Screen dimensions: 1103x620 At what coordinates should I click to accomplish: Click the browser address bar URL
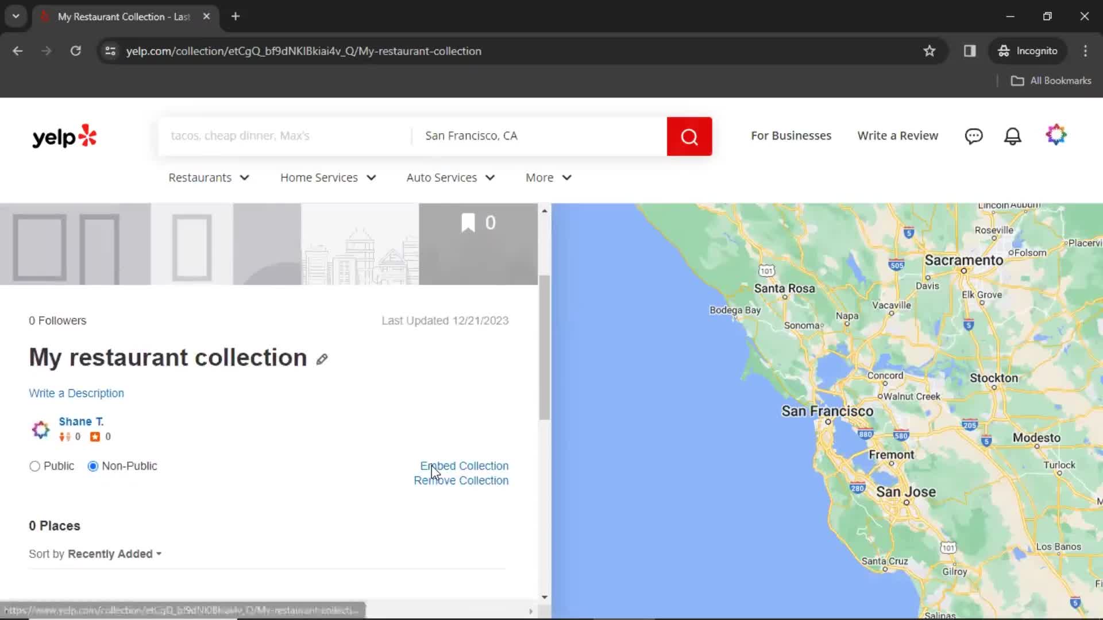[304, 51]
